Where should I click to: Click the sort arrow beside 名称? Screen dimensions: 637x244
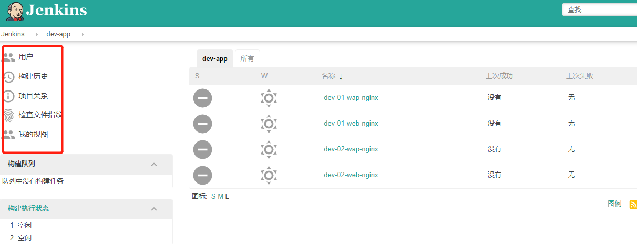pos(341,77)
